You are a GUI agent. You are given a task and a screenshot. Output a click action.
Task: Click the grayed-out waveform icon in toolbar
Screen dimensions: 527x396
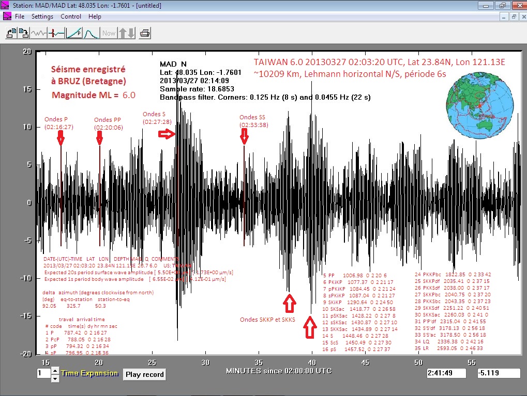click(39, 33)
